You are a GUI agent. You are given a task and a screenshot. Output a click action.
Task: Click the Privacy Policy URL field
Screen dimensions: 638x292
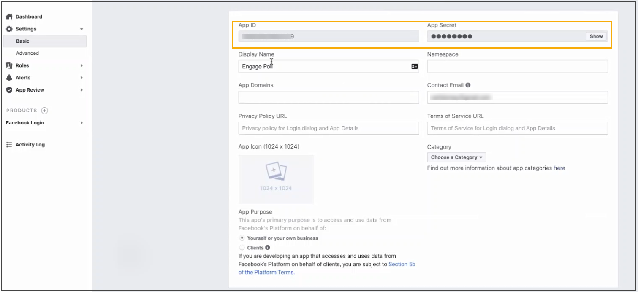pyautogui.click(x=329, y=128)
